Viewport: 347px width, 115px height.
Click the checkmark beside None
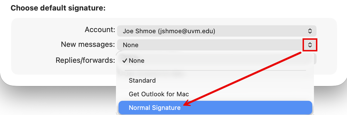point(124,60)
